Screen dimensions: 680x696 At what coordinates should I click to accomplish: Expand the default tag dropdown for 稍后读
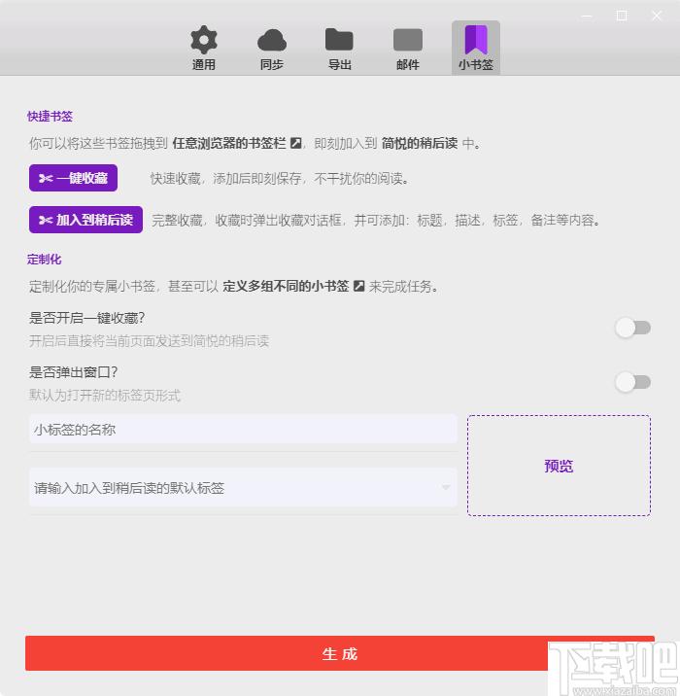(x=446, y=488)
